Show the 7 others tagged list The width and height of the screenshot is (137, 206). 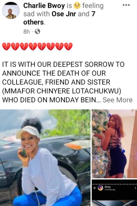tap(59, 18)
